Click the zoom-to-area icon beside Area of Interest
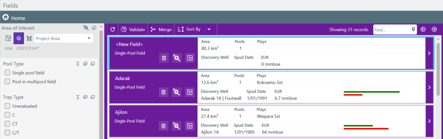 pyautogui.click(x=86, y=27)
